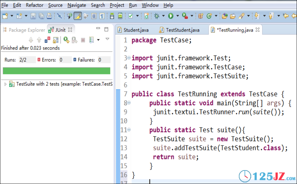The image size is (297, 184).
Task: Click the Lint check checkmark icon
Action: point(130,16)
